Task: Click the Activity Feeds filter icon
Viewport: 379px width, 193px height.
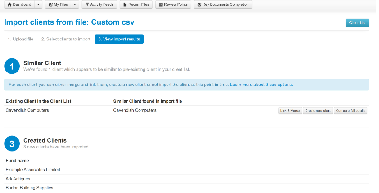Action: point(87,4)
